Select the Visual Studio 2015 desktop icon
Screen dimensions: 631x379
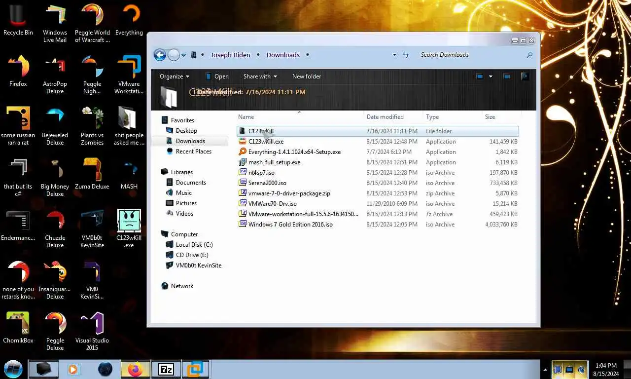(92, 331)
